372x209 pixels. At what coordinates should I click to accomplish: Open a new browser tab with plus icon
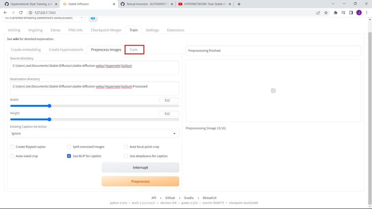[239, 4]
